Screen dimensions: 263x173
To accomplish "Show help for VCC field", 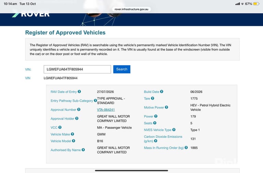I will click(60, 127).
